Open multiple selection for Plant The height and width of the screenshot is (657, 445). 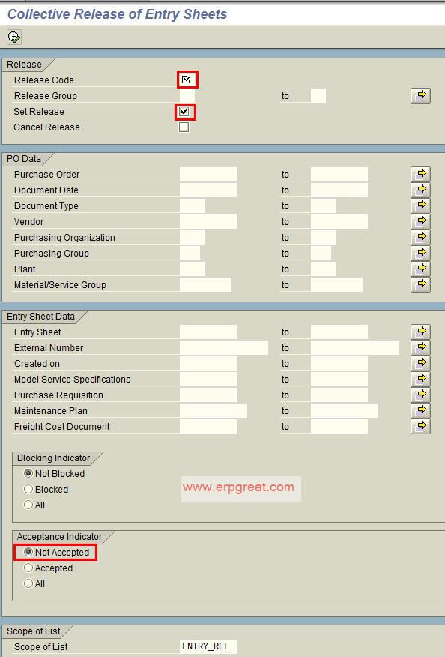pos(420,269)
